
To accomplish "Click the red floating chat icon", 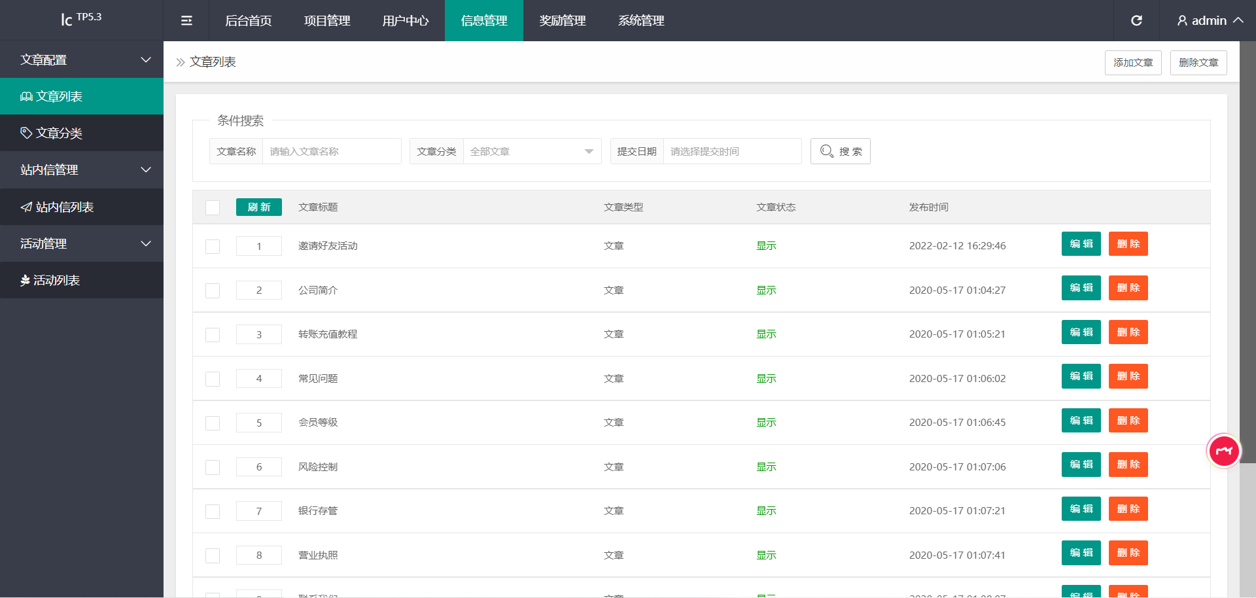I will [x=1223, y=451].
